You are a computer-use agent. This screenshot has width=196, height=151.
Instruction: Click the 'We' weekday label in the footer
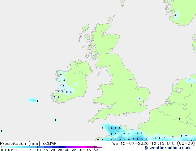pyautogui.click(x=115, y=144)
